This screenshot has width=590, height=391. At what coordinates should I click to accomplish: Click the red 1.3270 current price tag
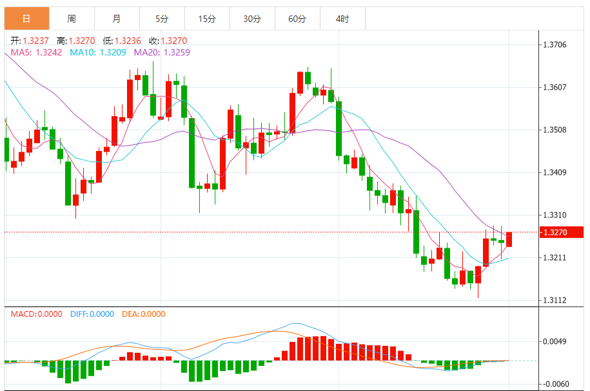click(562, 232)
